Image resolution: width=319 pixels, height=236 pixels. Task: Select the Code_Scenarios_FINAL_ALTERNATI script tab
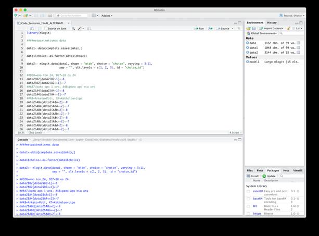[x=42, y=23]
